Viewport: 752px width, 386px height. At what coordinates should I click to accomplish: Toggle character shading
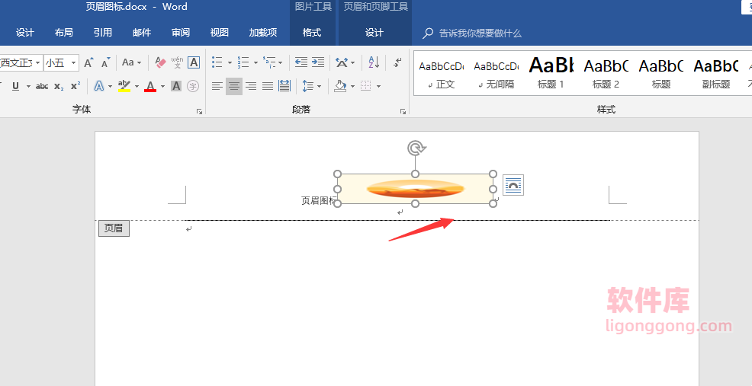click(176, 86)
